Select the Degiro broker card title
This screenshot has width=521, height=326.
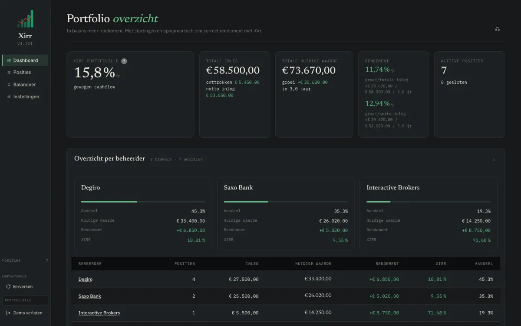[x=91, y=188]
